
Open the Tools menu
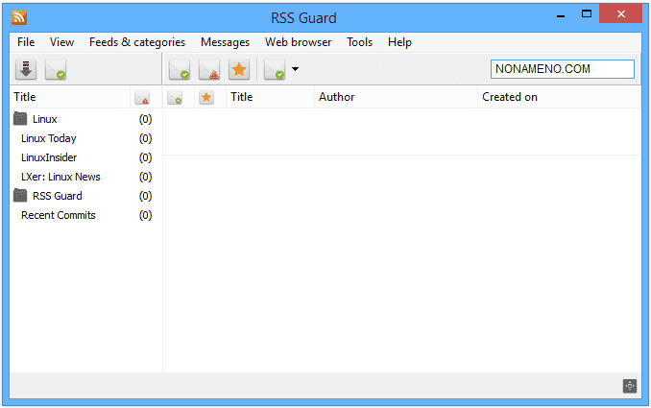click(359, 42)
